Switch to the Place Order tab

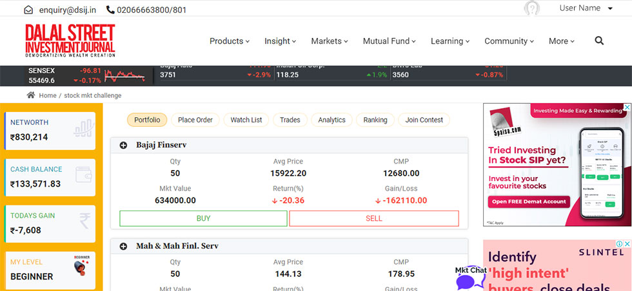coord(195,120)
